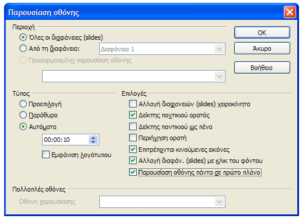Decrease pause time with the spinner down arrow

point(93,141)
